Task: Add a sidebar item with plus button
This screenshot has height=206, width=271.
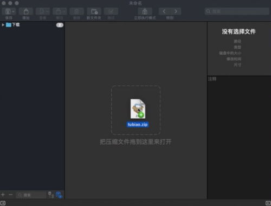Action: tap(3, 195)
